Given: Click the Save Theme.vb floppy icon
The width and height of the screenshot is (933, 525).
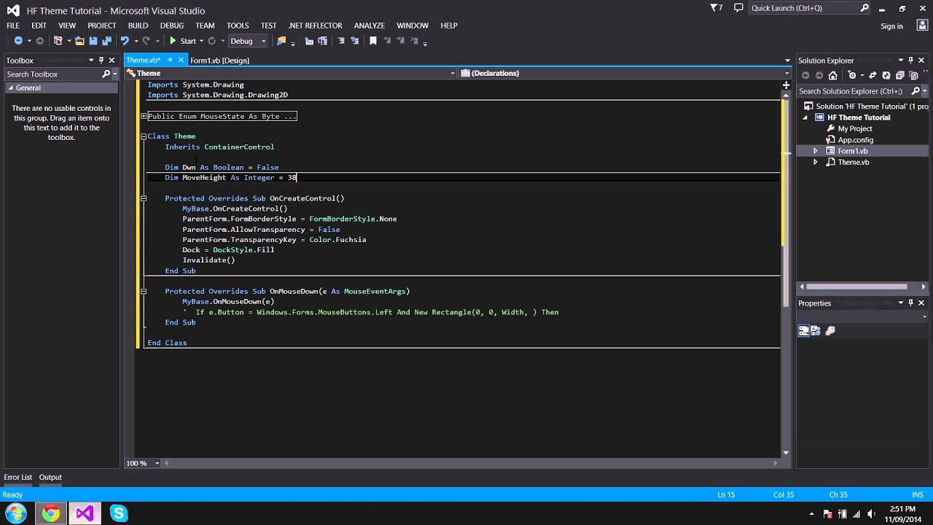Looking at the screenshot, I should coord(93,41).
